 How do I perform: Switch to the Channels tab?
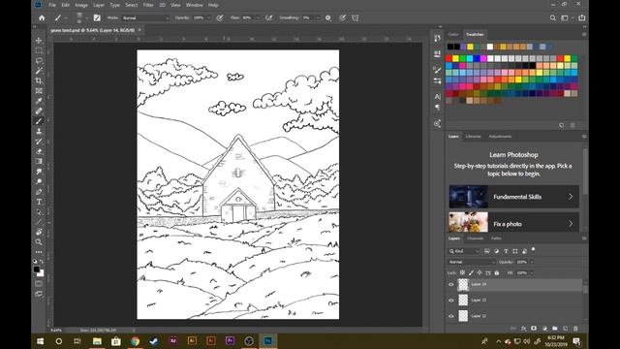(x=476, y=238)
